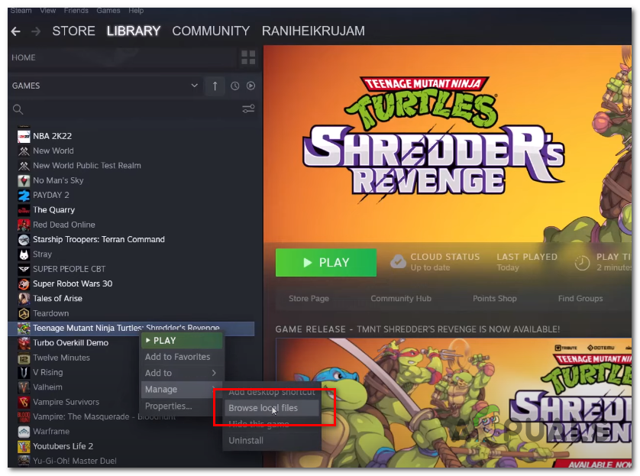Open the Help menu
The width and height of the screenshot is (640, 476).
pos(136,11)
